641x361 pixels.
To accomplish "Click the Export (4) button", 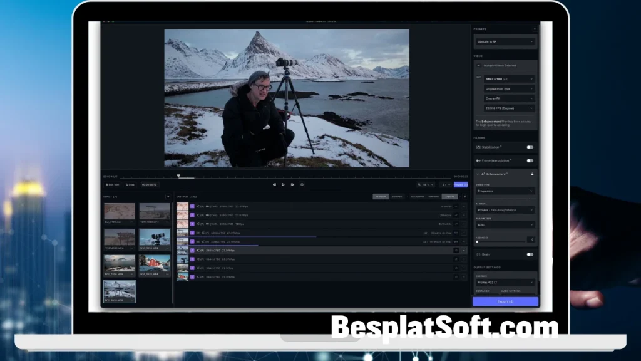I will point(505,301).
